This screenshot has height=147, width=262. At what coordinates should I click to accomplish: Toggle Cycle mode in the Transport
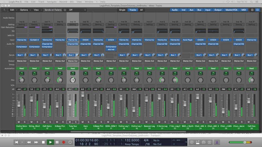[x=70, y=142]
